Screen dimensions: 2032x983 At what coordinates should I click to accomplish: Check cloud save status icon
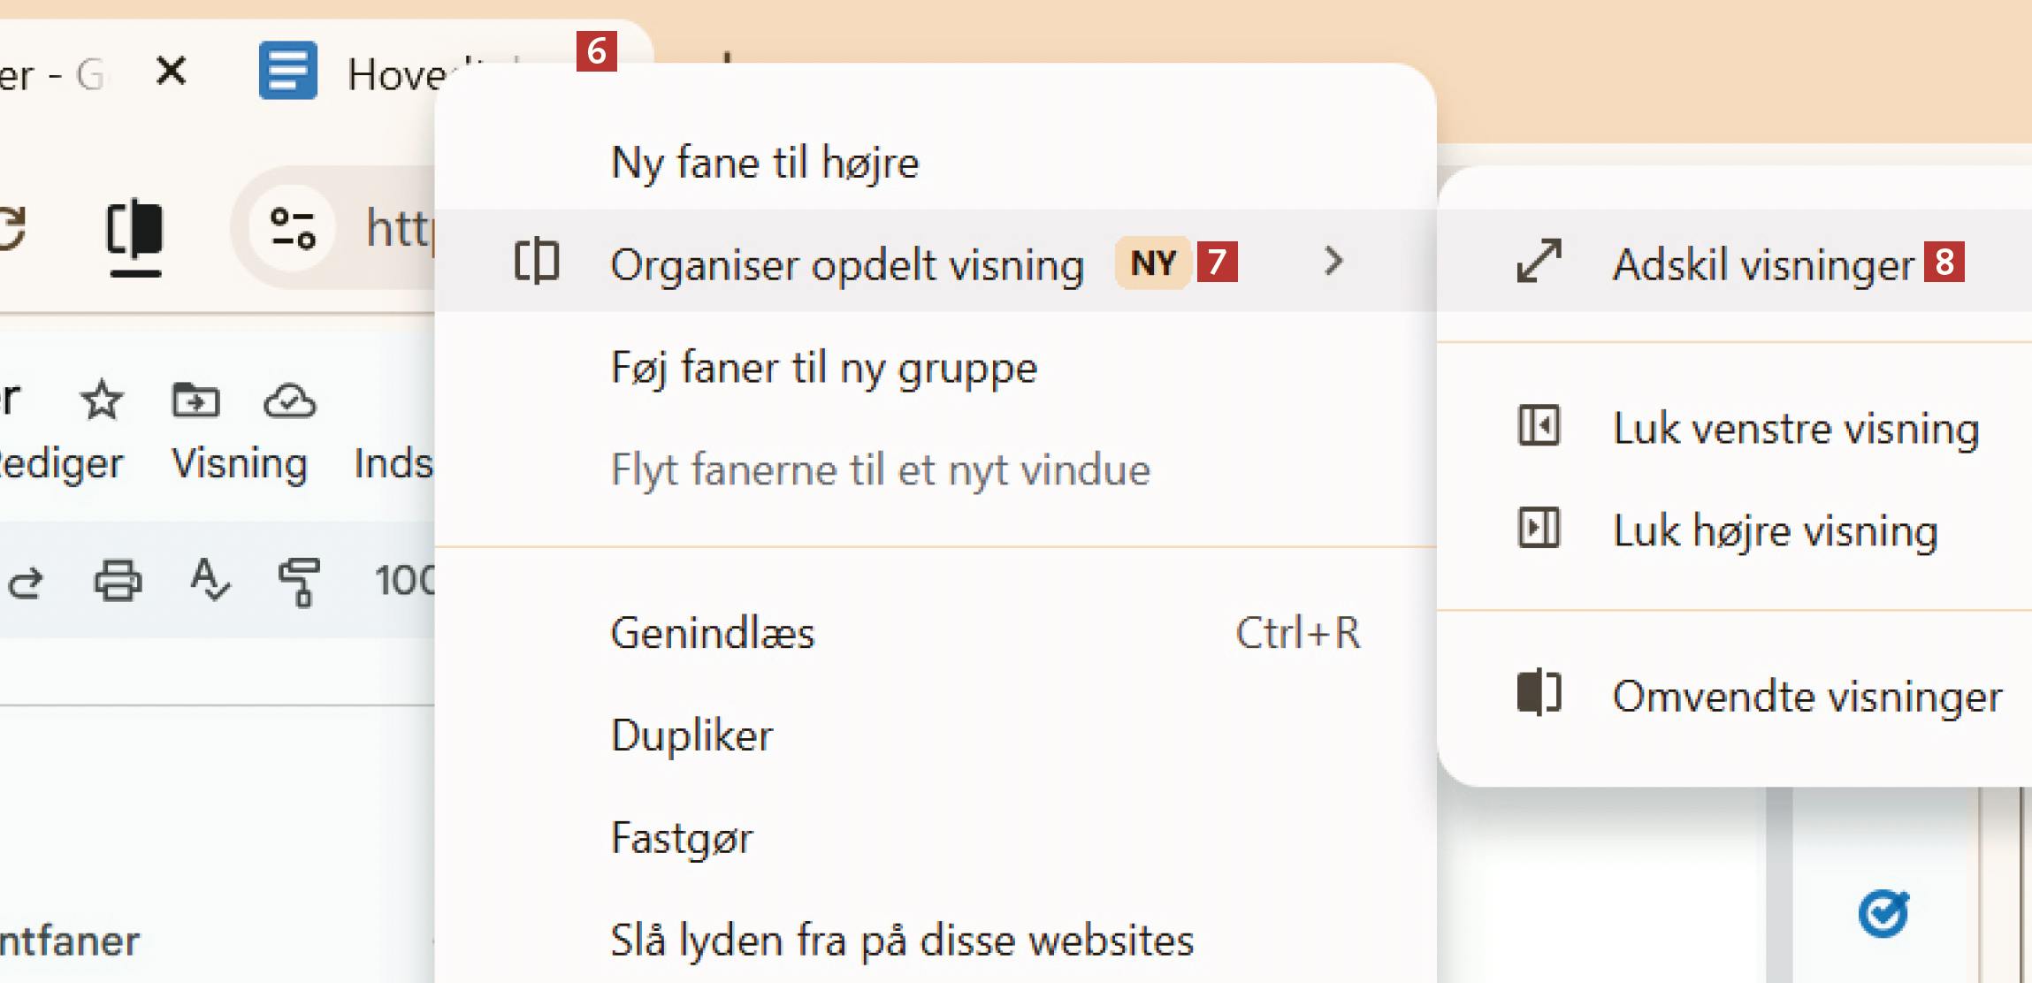pyautogui.click(x=289, y=401)
